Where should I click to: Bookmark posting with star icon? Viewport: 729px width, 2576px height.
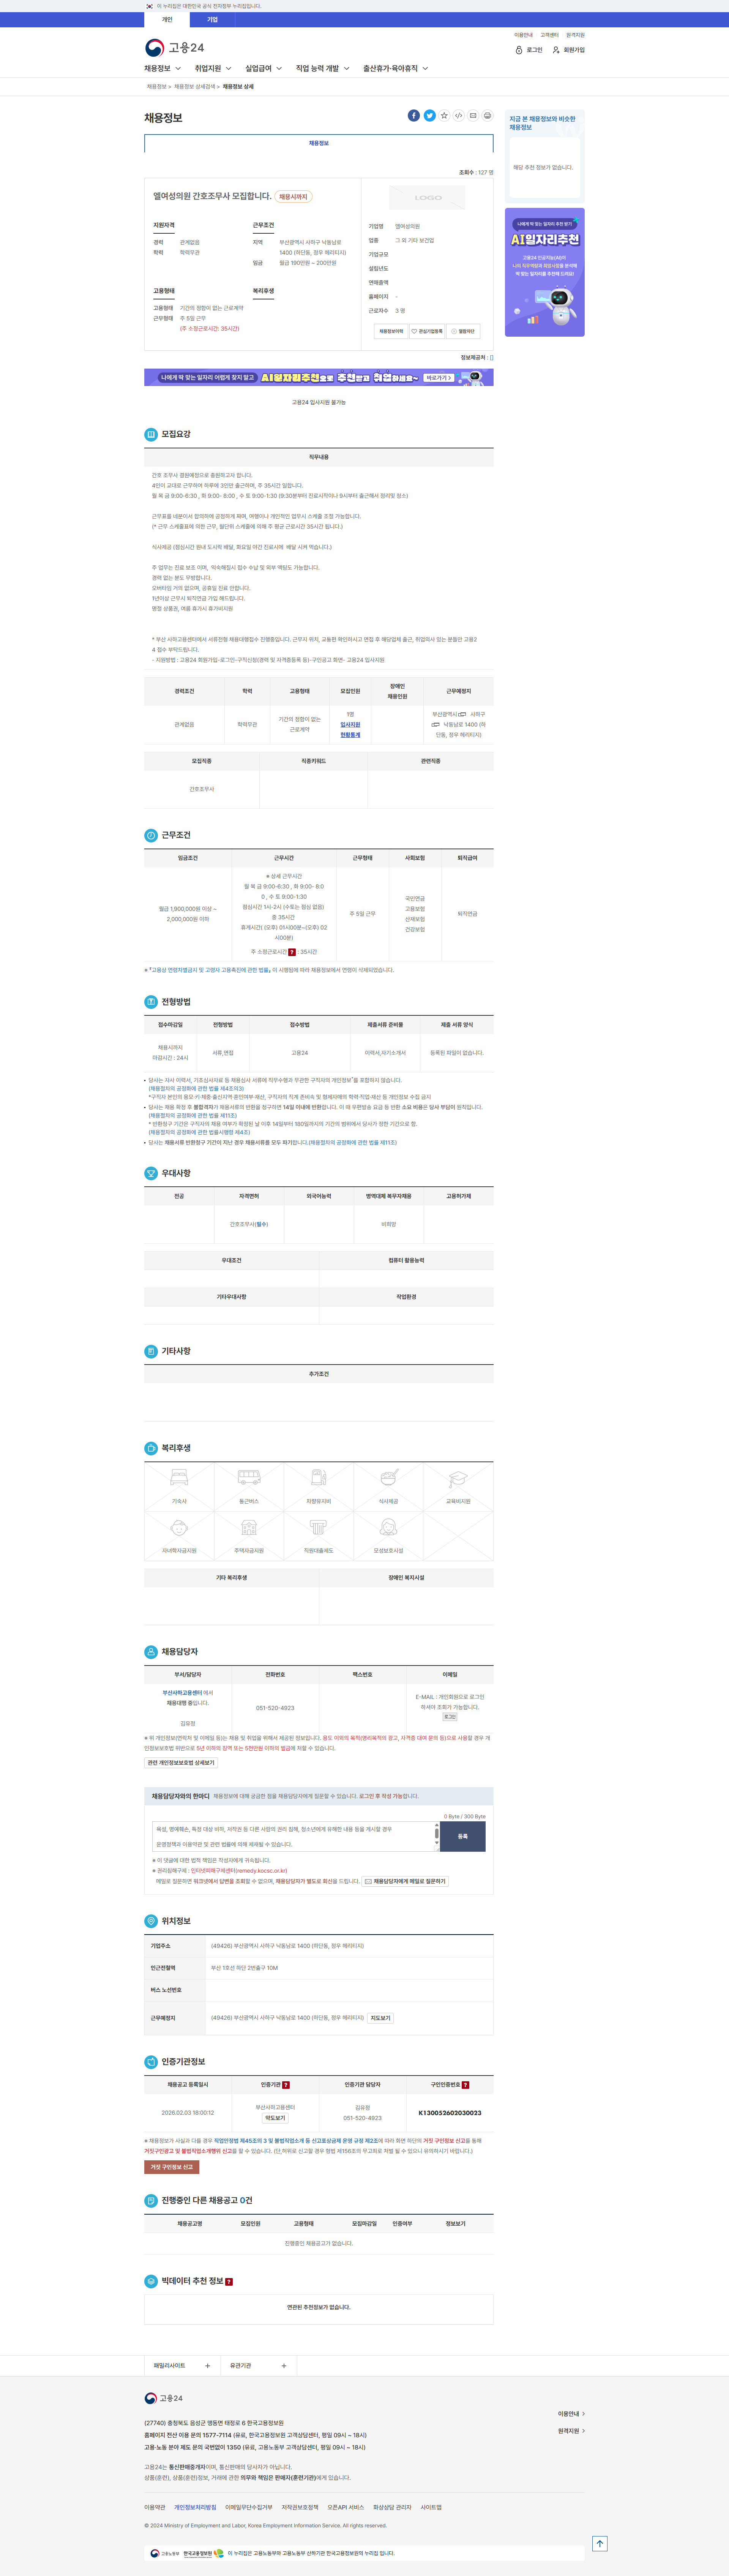point(444,116)
